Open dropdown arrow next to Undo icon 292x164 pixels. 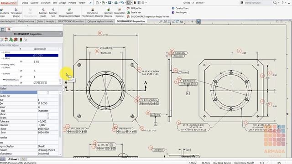pyautogui.click(x=125, y=3)
